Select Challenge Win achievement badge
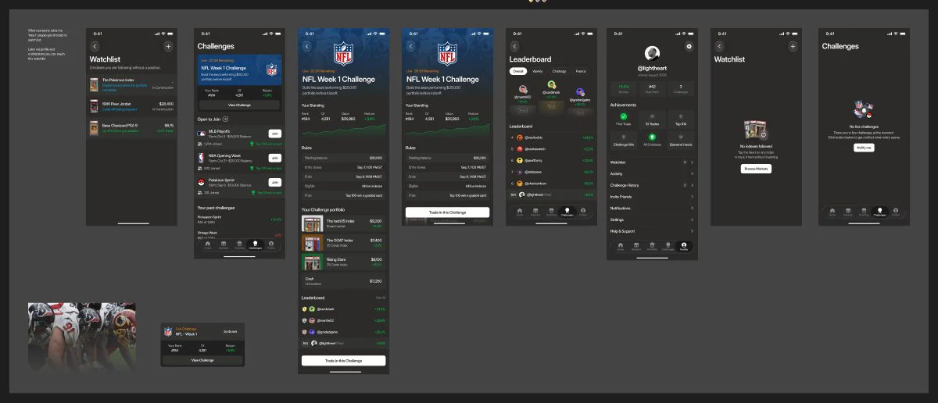Image resolution: width=938 pixels, height=403 pixels. point(624,139)
